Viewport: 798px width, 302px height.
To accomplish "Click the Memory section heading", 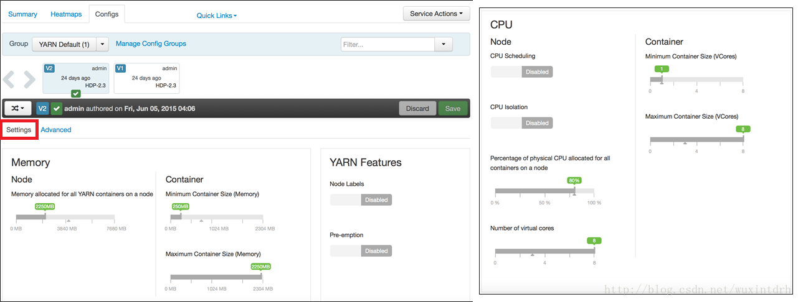I will tap(31, 163).
